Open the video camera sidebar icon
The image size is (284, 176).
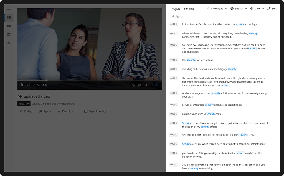(9, 26)
